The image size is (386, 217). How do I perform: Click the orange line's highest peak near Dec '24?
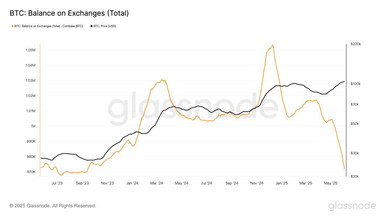pos(272,45)
